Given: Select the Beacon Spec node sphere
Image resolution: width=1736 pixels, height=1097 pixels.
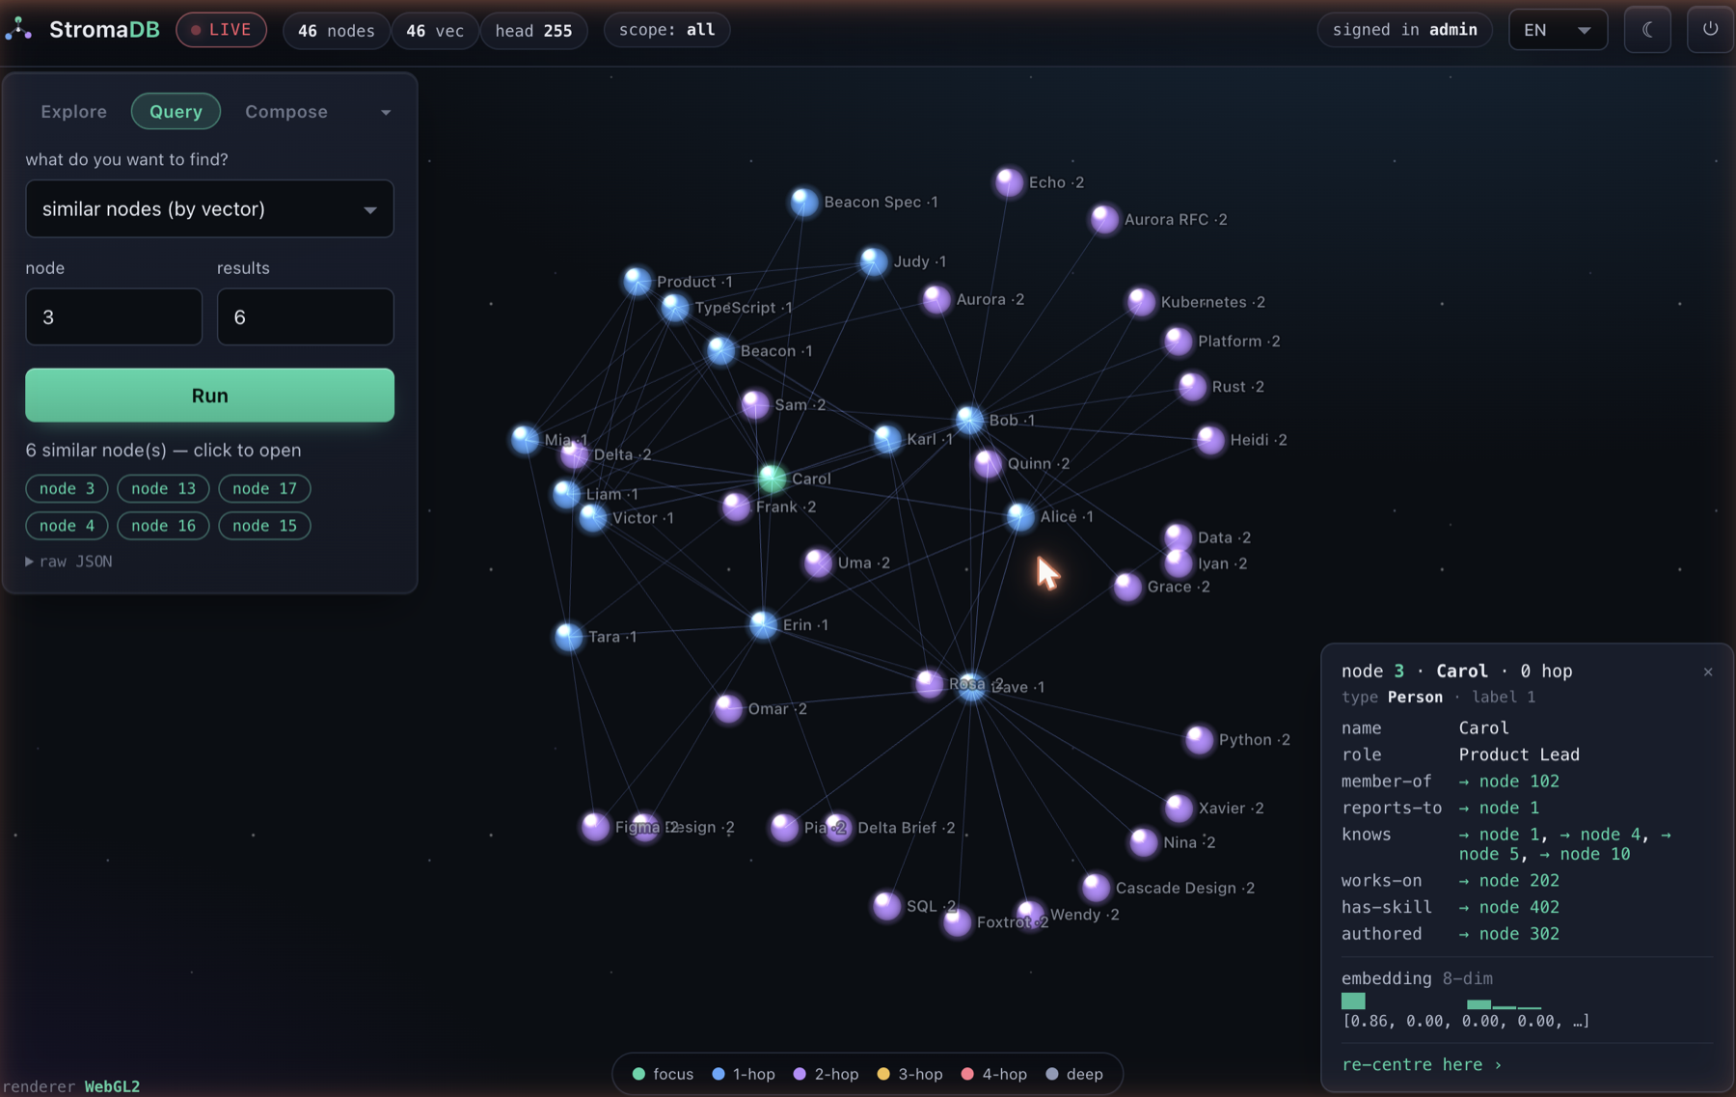Looking at the screenshot, I should [x=803, y=202].
